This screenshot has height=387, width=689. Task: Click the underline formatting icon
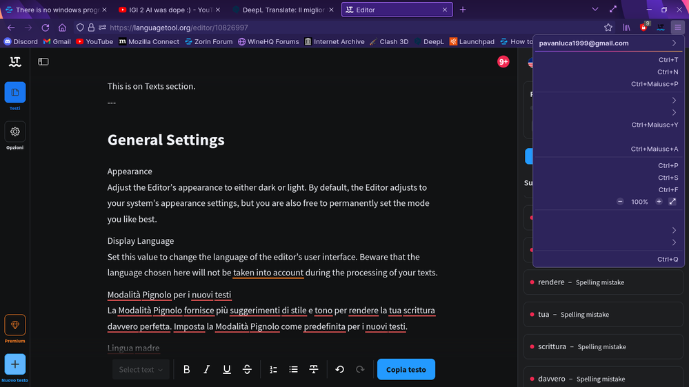click(x=227, y=370)
